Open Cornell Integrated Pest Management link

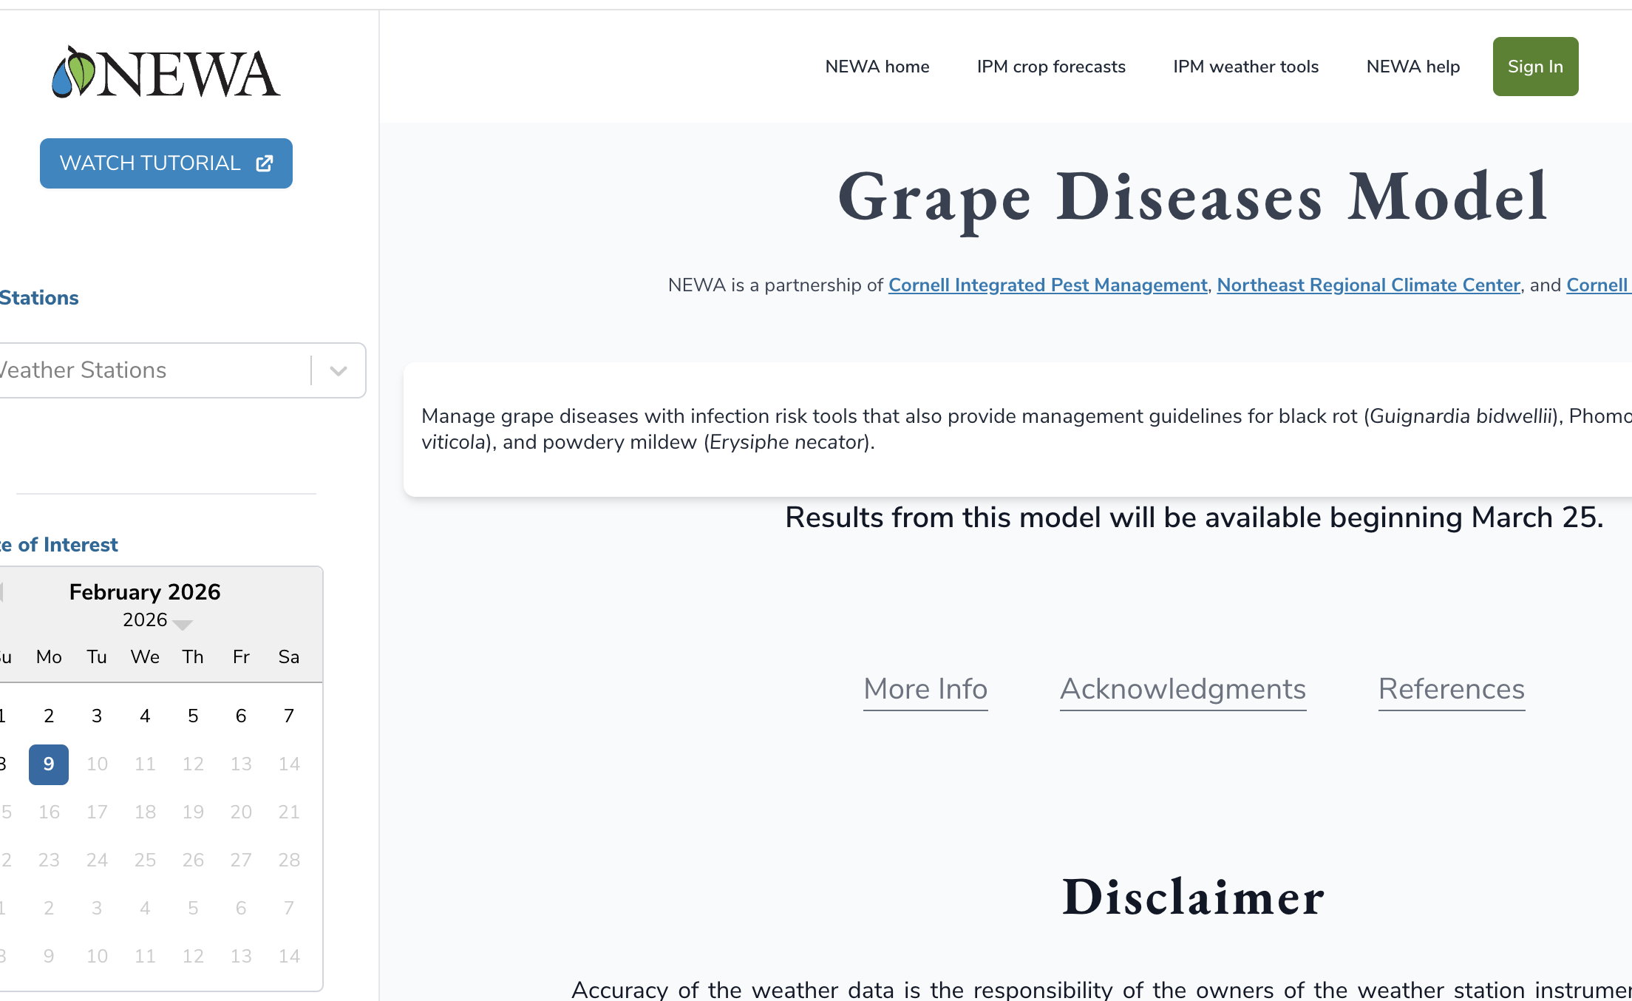tap(1048, 285)
